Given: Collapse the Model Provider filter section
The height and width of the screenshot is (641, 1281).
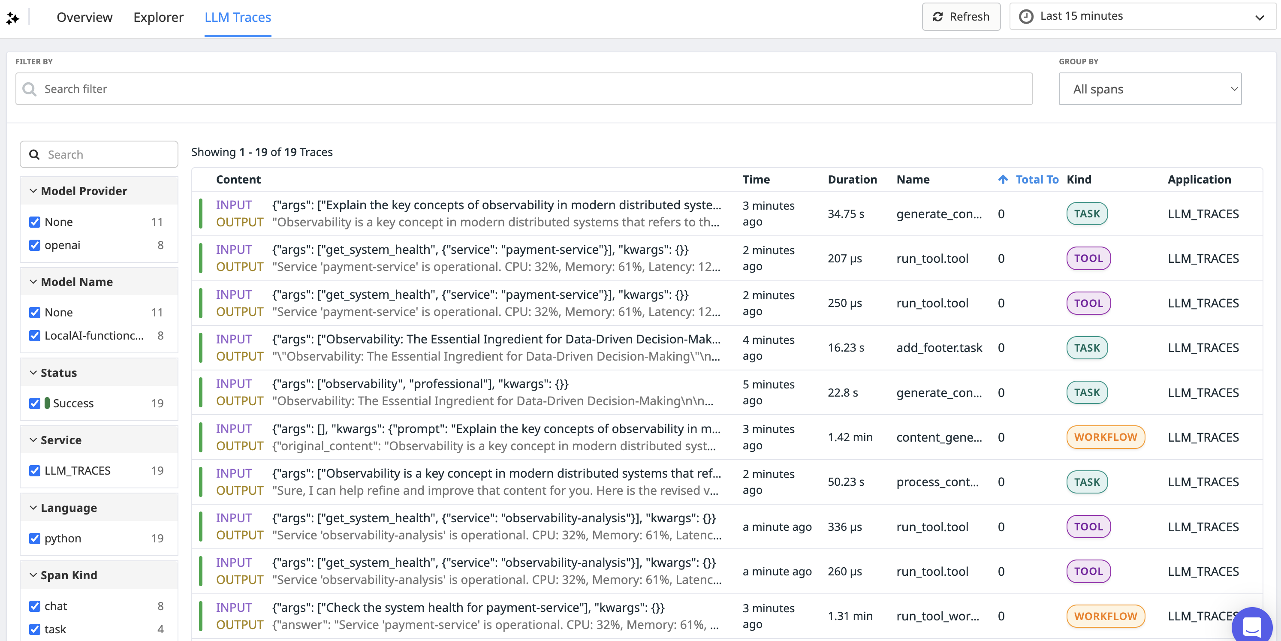Looking at the screenshot, I should (33, 191).
